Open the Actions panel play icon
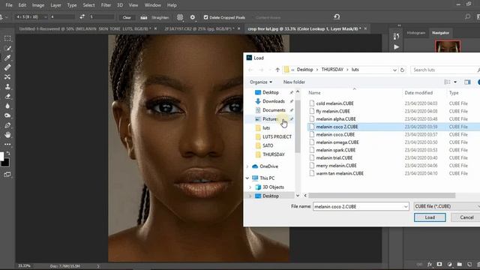The height and width of the screenshot is (270, 480). point(397,46)
